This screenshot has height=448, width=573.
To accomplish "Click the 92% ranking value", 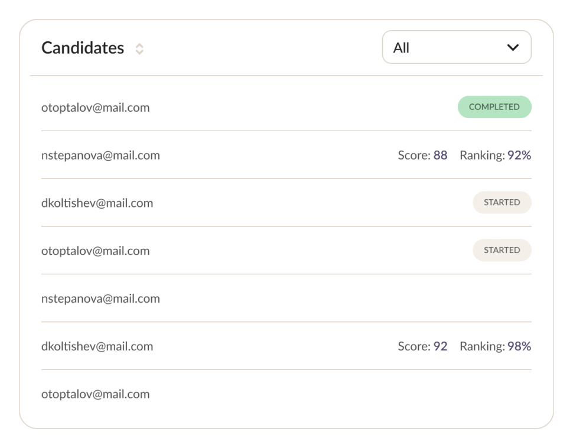I will point(519,155).
